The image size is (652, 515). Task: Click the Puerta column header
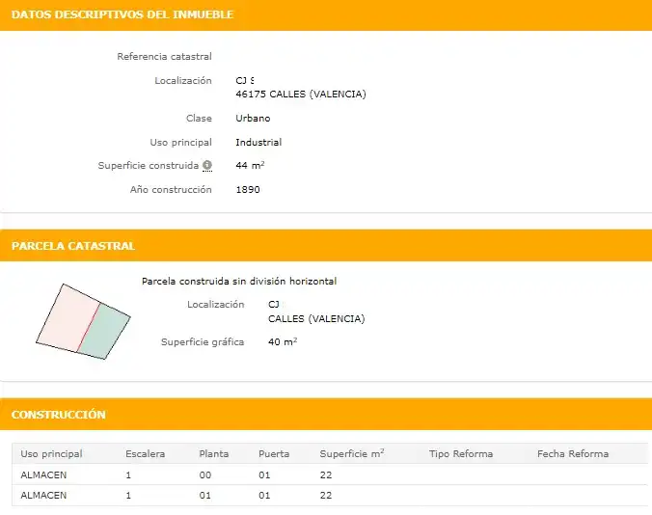coord(274,454)
